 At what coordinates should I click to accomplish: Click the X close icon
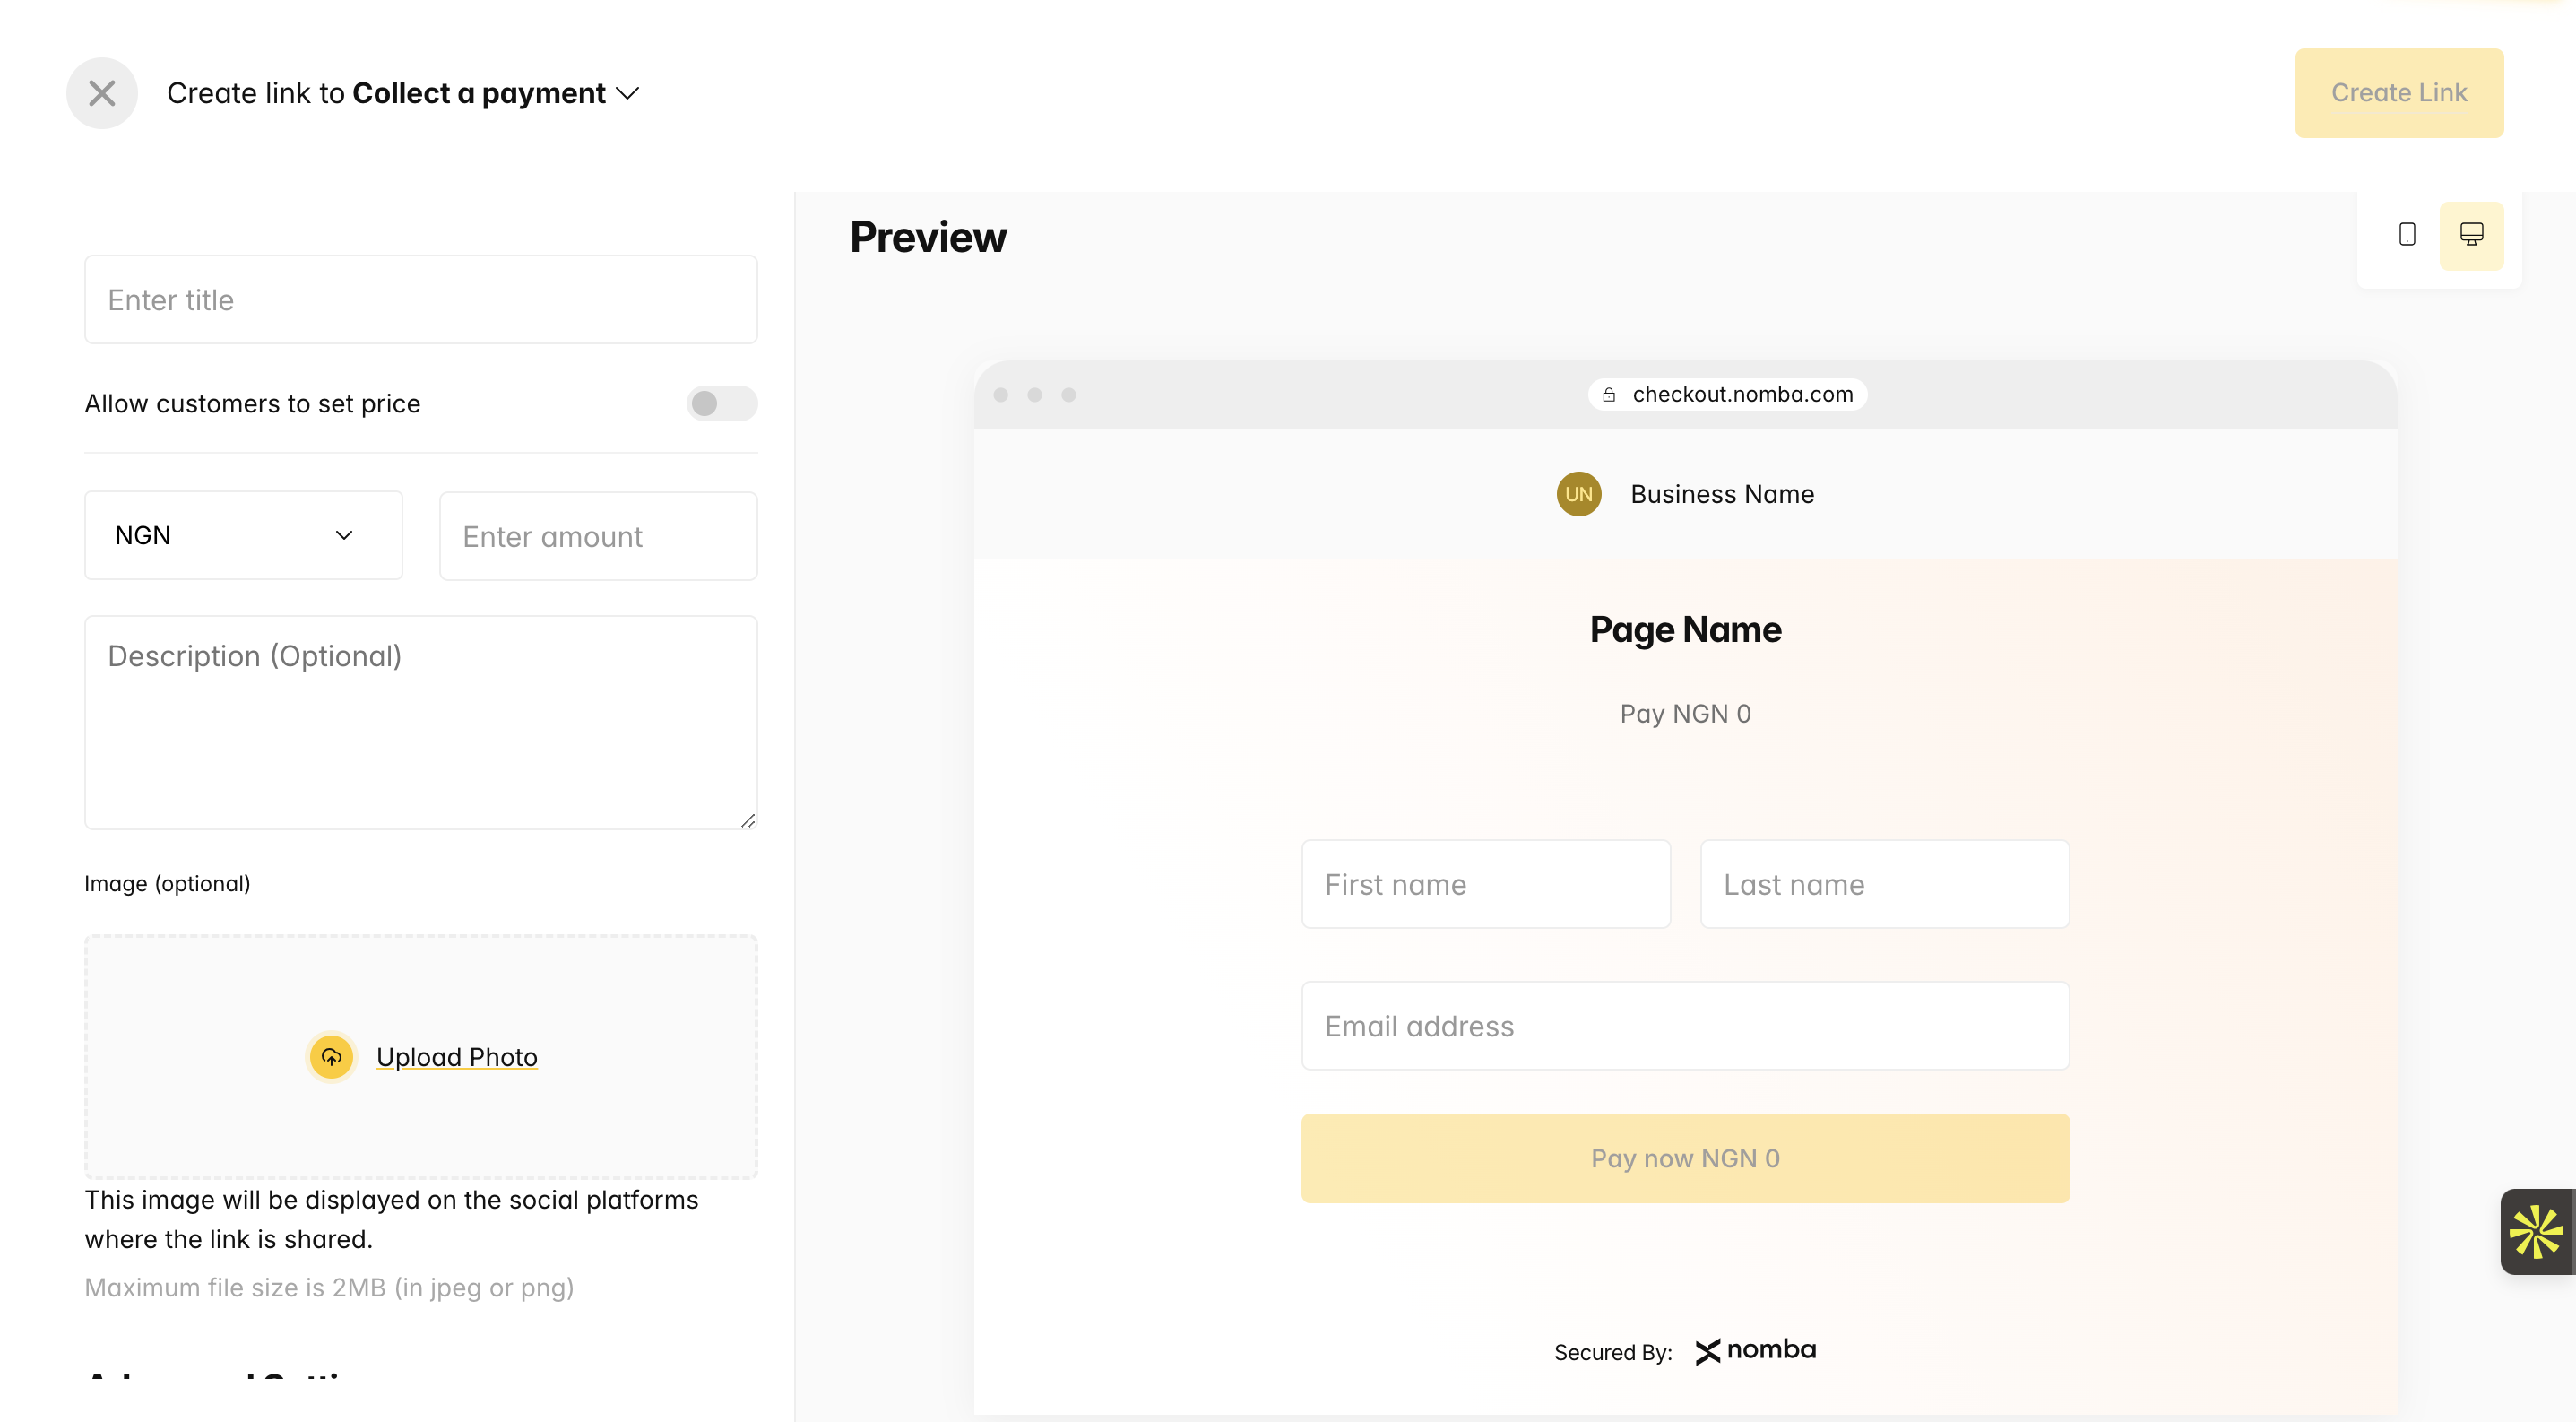point(102,93)
